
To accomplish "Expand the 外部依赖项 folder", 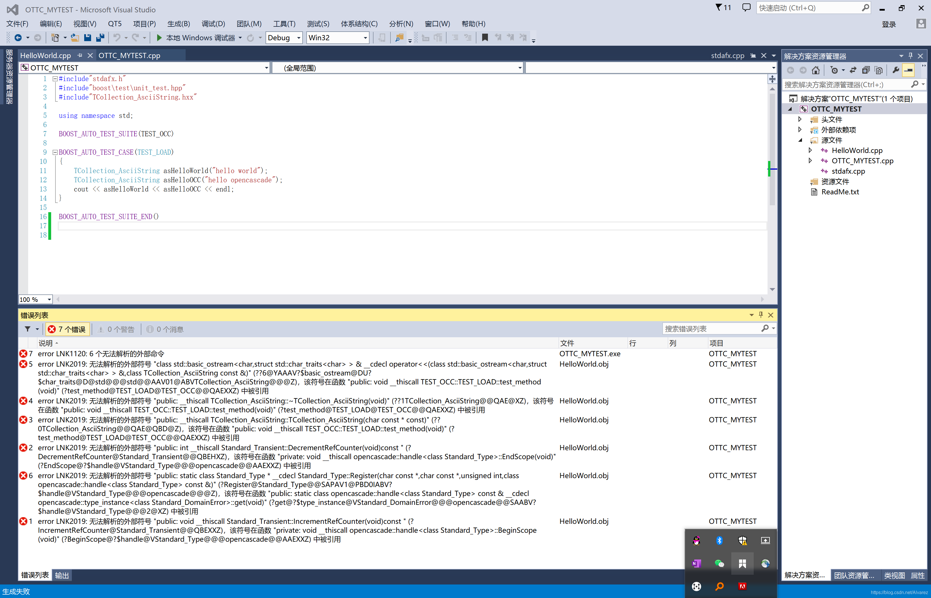I will pos(800,130).
